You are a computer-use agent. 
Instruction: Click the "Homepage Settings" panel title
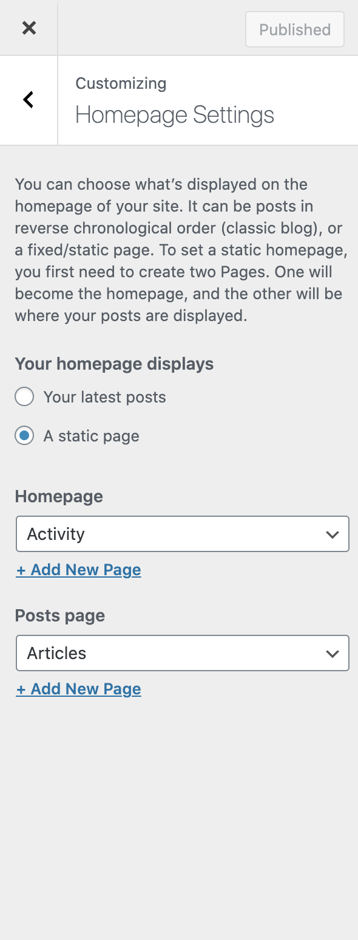tap(175, 115)
